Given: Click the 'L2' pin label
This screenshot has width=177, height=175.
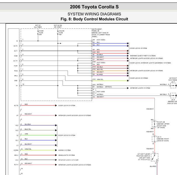Looking at the screenshot, I should coord(18,135).
